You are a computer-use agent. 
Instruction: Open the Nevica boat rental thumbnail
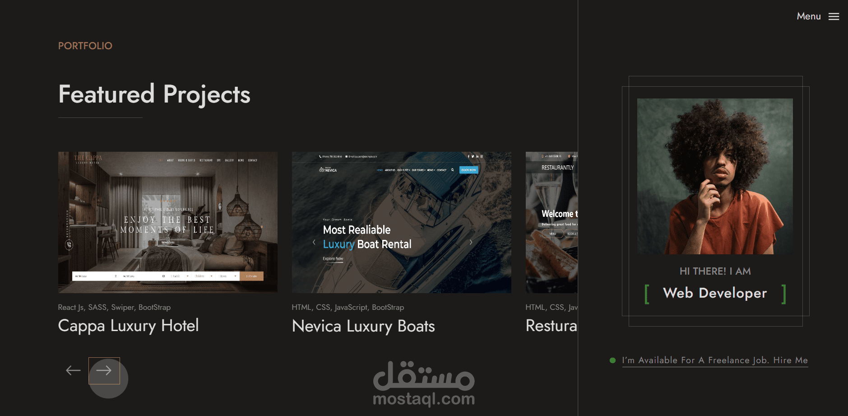402,222
